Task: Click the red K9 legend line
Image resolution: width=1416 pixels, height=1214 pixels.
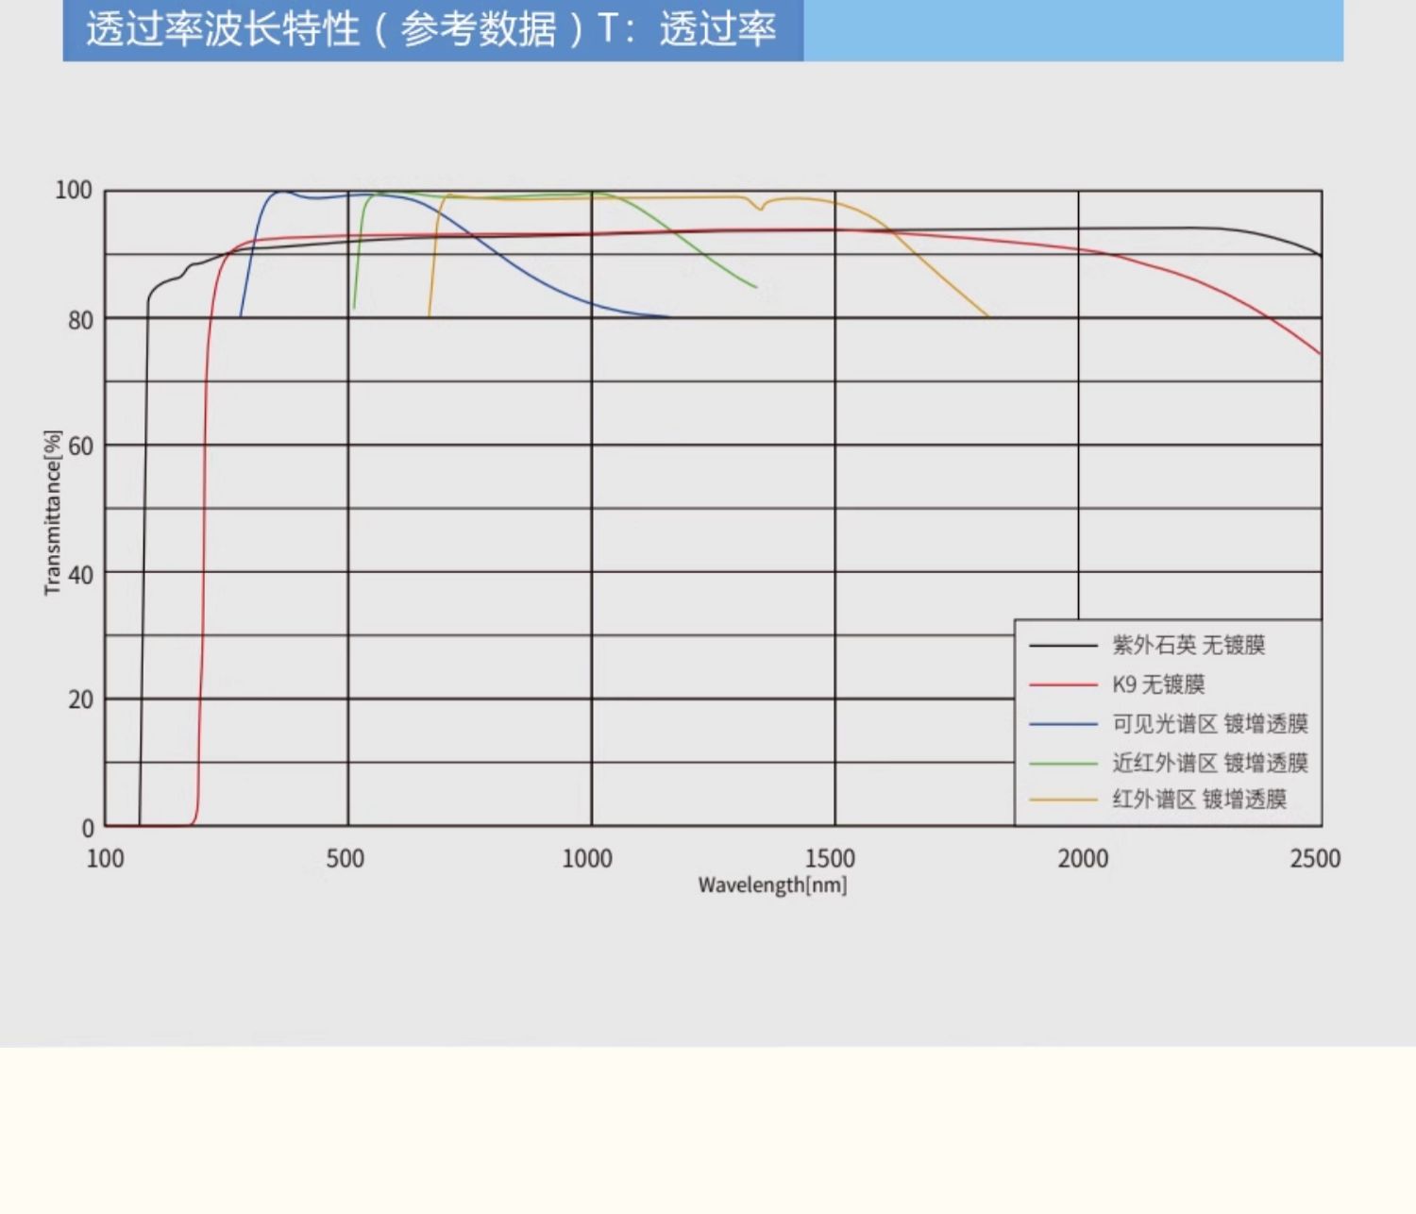Action: 1063,684
